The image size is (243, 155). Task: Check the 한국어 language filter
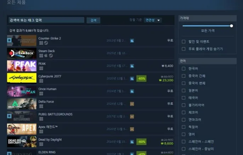pyautogui.click(x=183, y=69)
